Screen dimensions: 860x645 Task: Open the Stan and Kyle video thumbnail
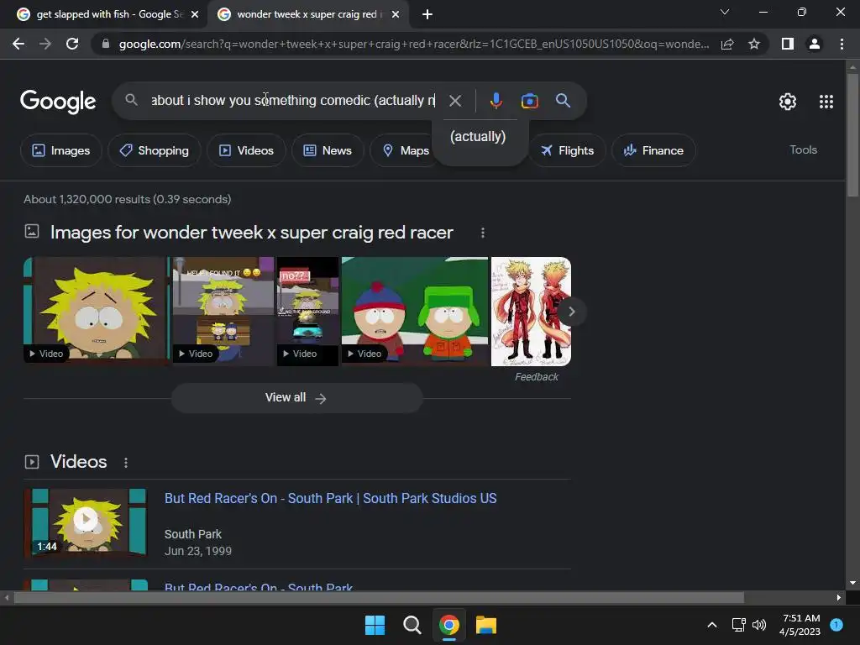pos(415,311)
